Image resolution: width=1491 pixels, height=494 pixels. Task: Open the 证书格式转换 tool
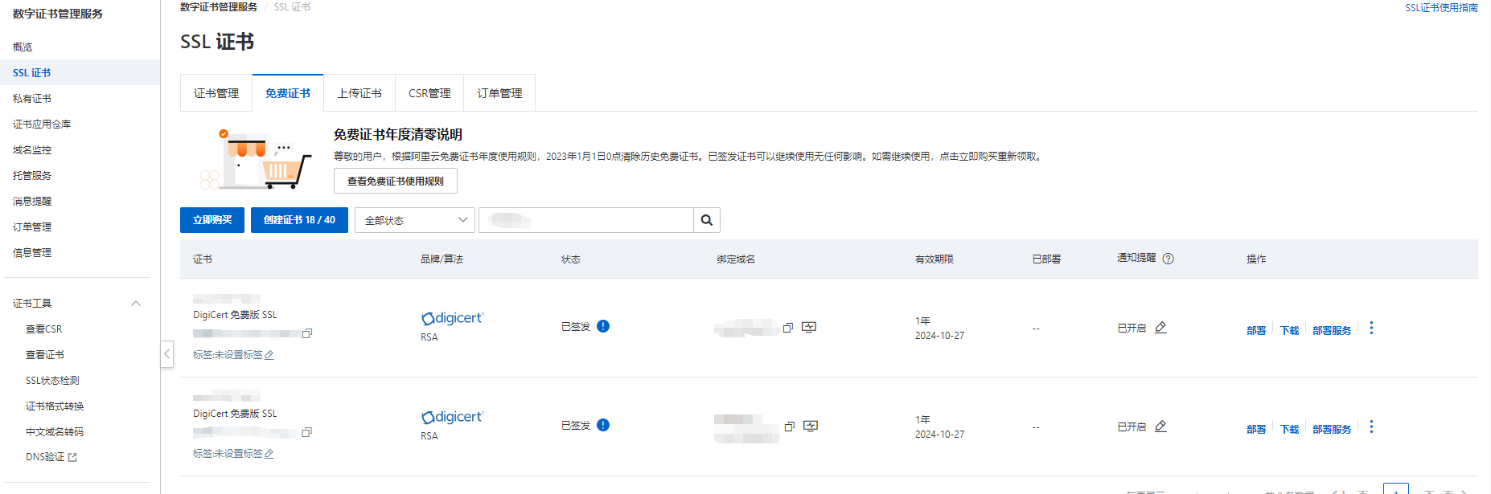click(x=55, y=406)
